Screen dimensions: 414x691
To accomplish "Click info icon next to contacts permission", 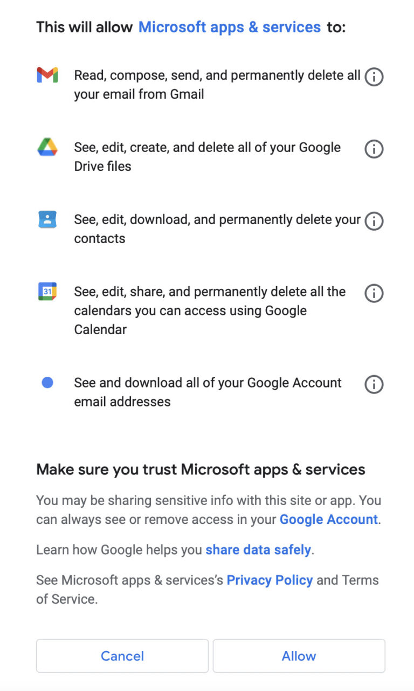I will coord(374,221).
